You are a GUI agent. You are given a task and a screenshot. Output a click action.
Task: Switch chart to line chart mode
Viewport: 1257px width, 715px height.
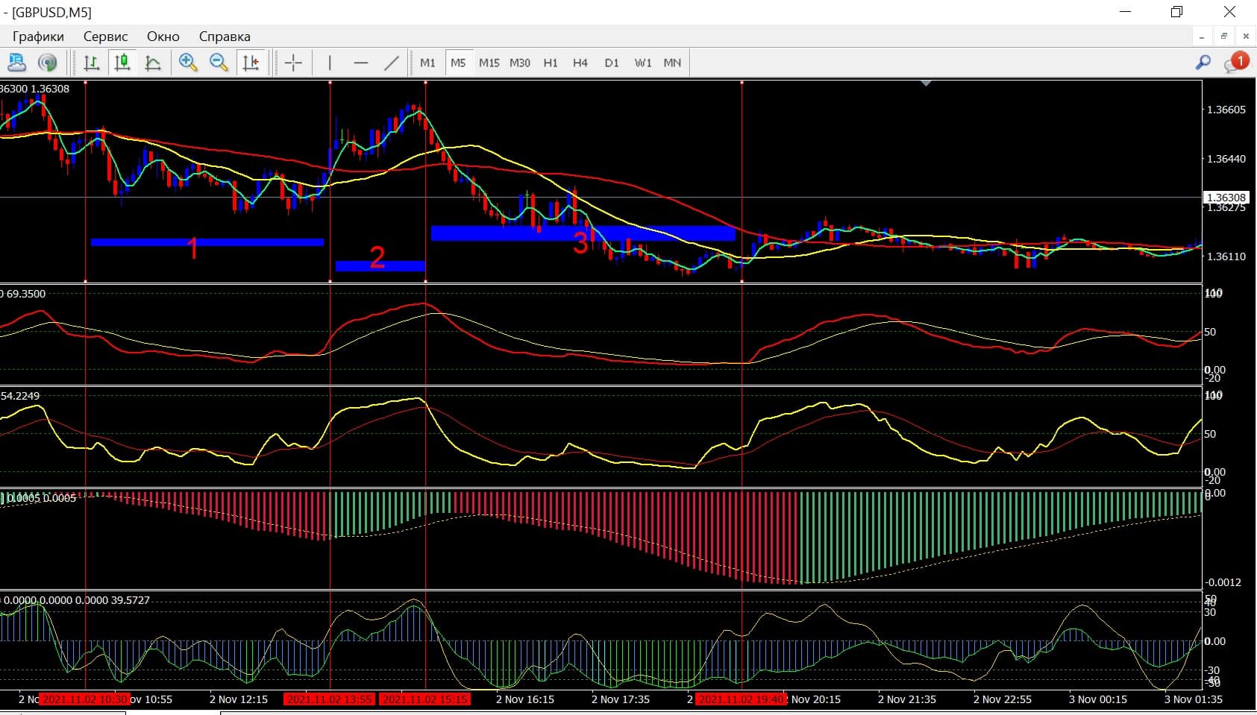[x=153, y=63]
